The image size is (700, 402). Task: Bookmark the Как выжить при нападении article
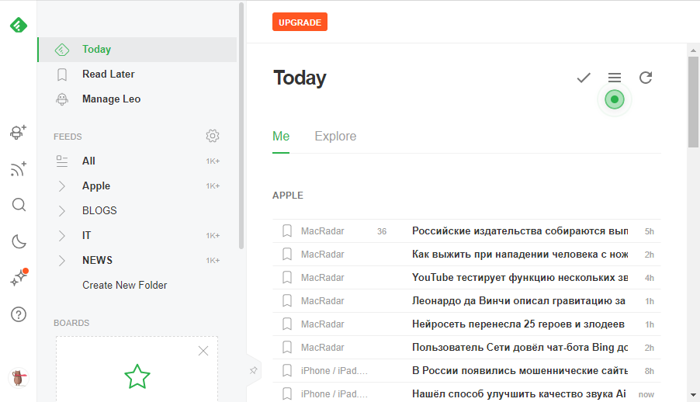(x=287, y=254)
